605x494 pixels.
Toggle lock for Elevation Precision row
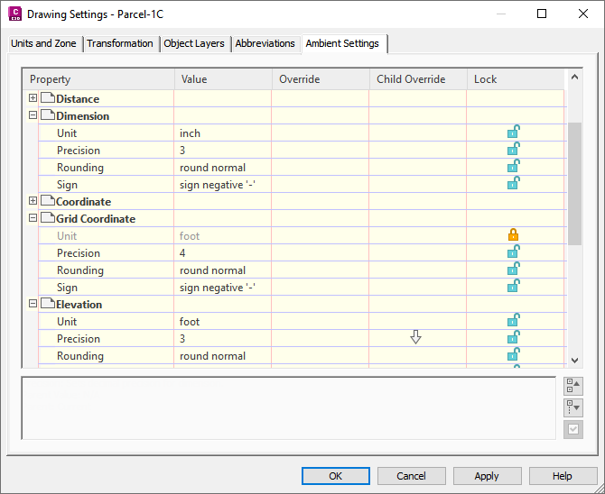coord(513,339)
